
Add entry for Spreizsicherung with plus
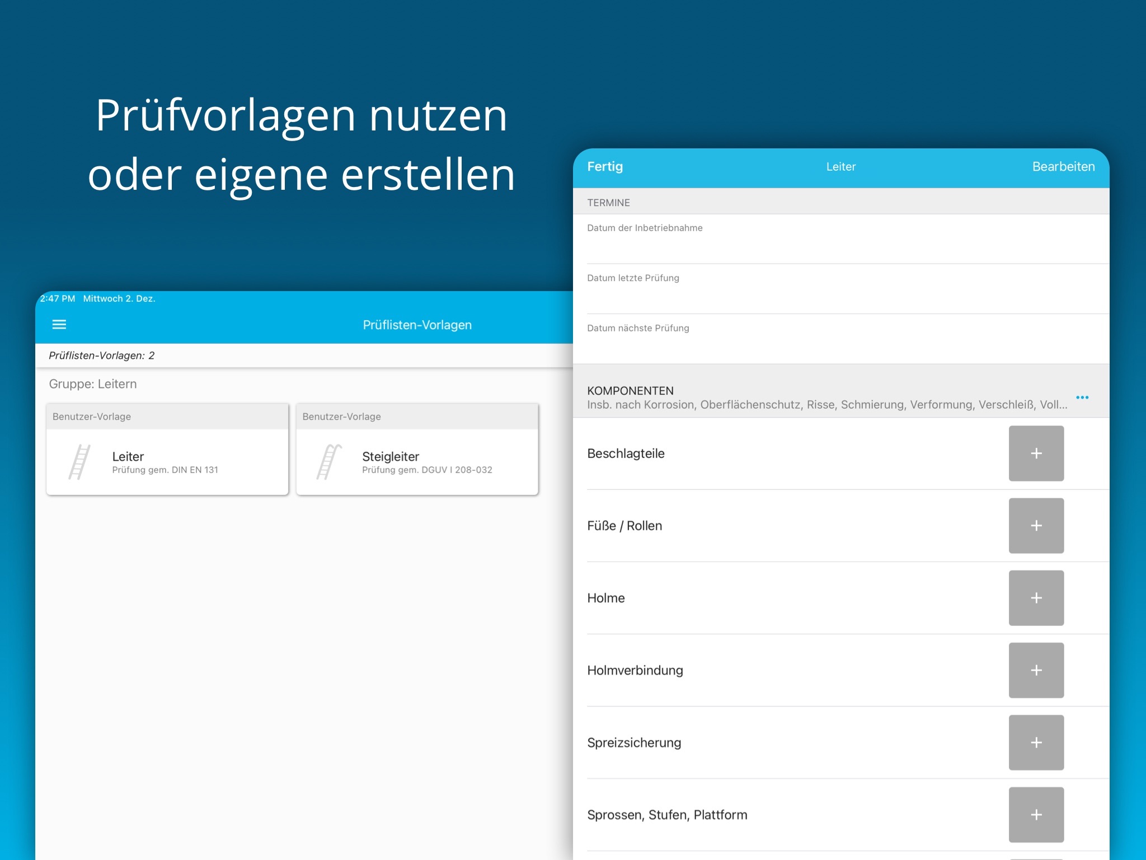tap(1036, 742)
